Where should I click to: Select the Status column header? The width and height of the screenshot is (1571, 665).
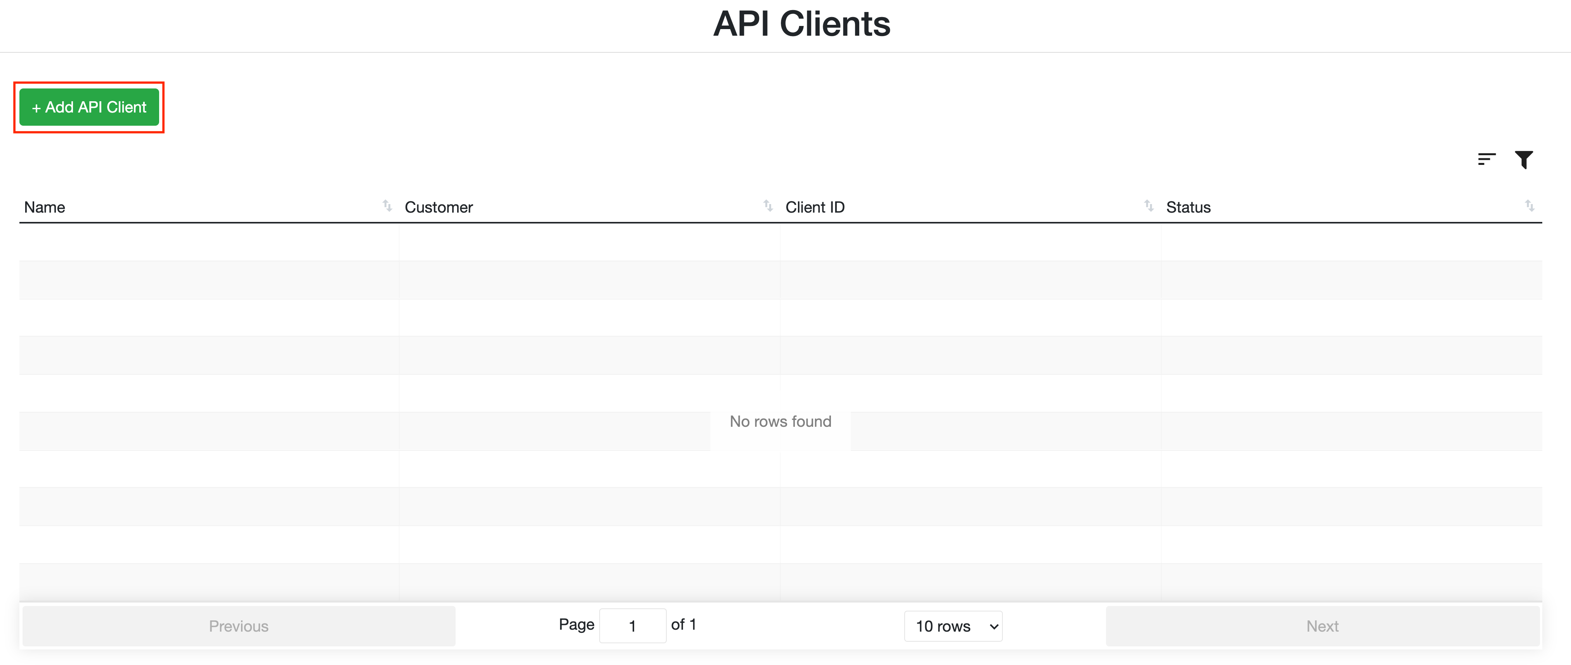pos(1188,207)
